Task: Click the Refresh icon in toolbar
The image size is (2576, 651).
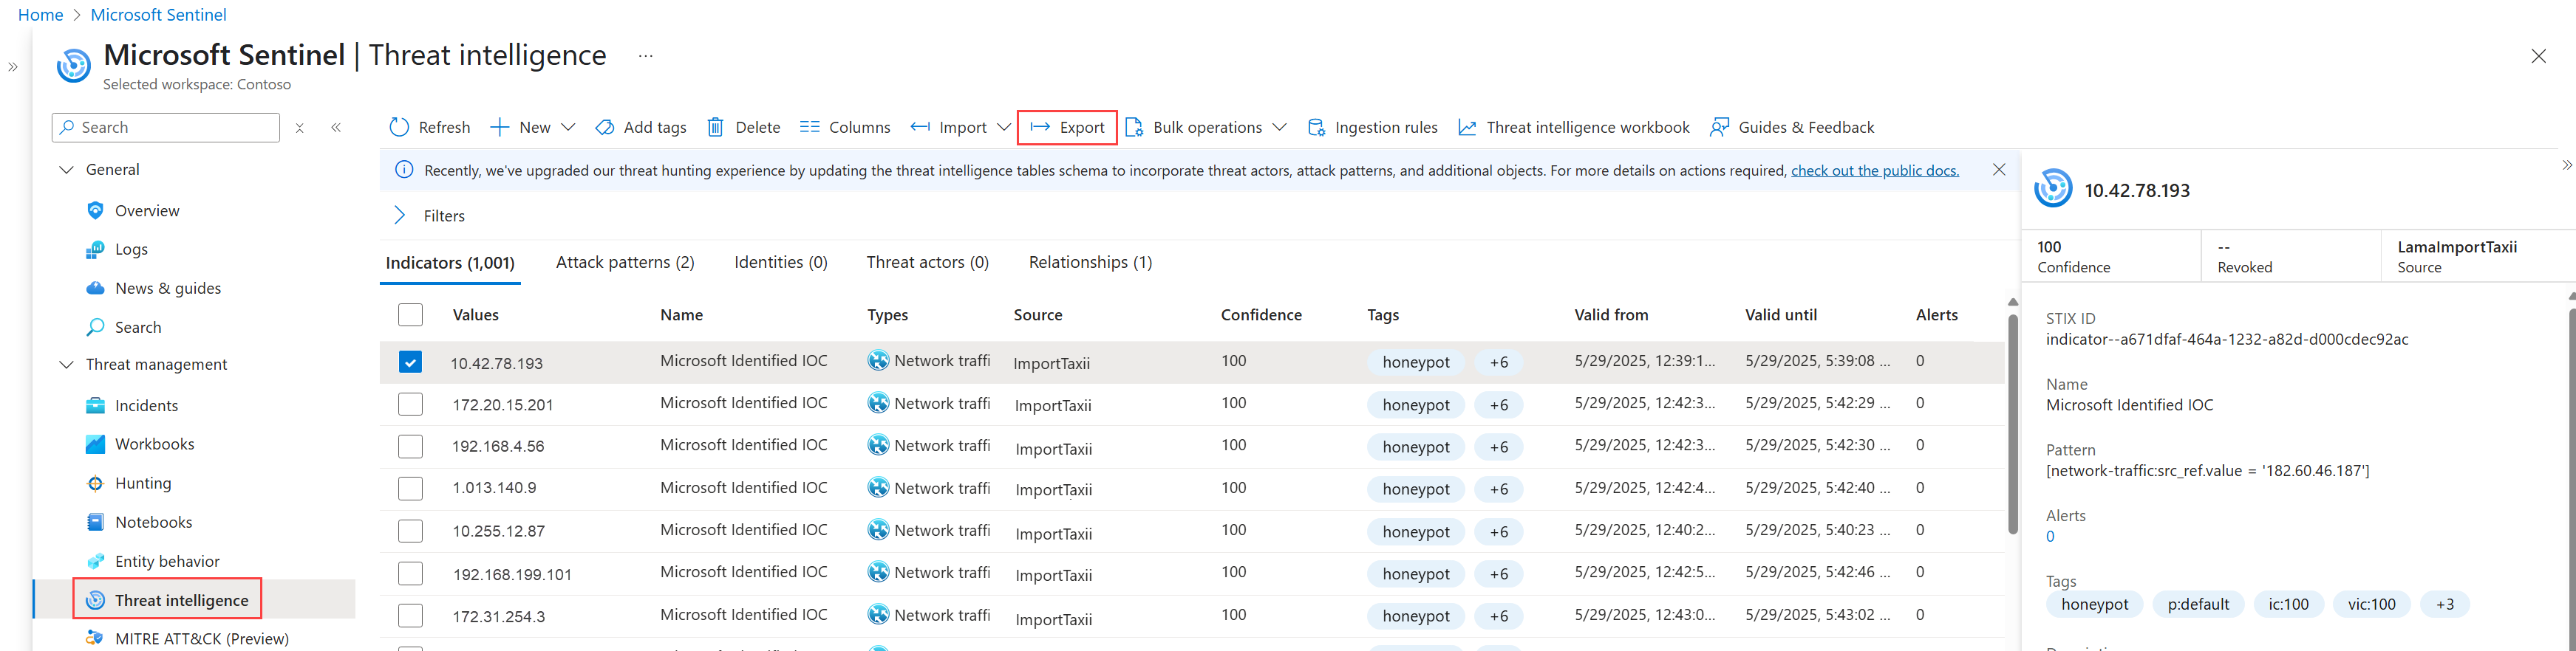Action: pos(399,127)
